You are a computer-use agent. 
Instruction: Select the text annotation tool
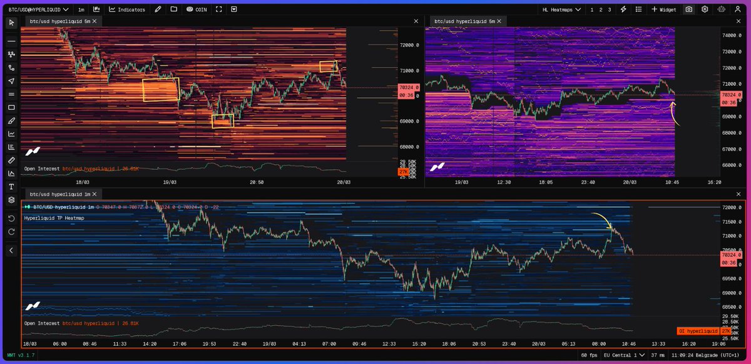coord(11,187)
